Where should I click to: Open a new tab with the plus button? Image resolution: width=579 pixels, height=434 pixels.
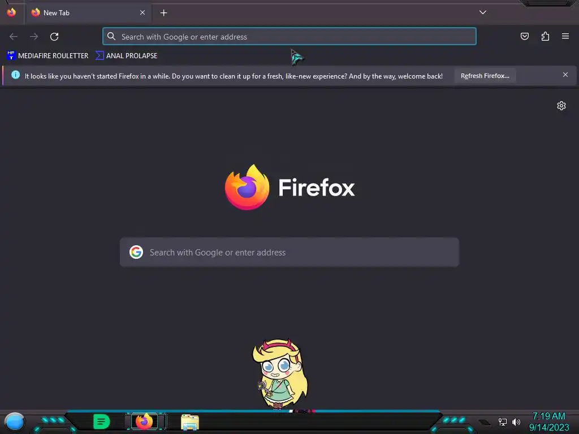click(x=163, y=13)
